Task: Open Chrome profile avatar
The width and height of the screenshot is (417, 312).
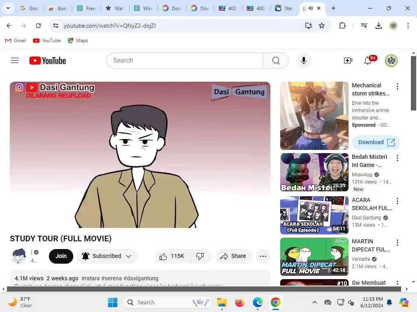Action: click(393, 26)
